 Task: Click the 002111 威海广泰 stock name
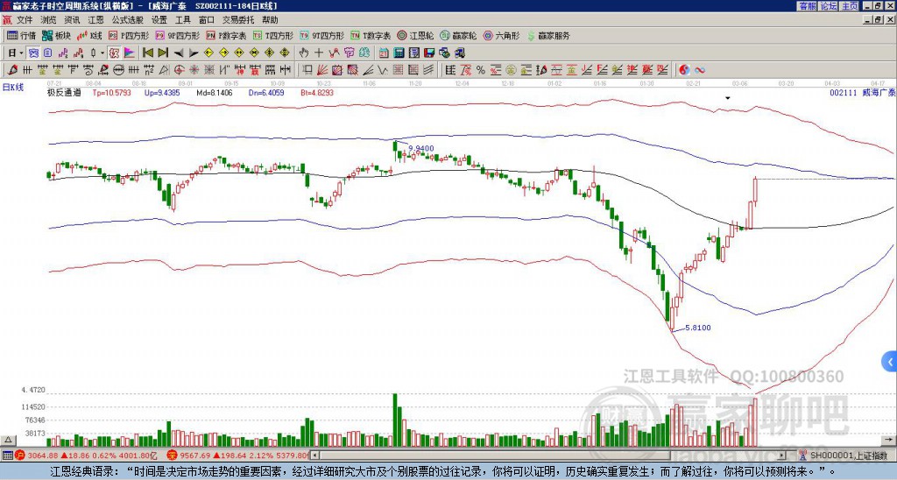(x=862, y=93)
